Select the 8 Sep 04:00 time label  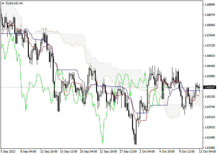(x=29, y=152)
